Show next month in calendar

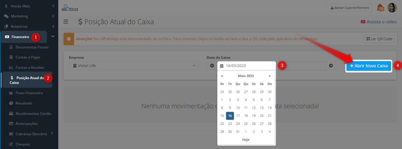(269, 76)
